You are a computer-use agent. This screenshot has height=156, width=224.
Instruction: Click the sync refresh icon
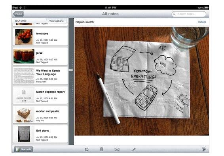(x=87, y=149)
